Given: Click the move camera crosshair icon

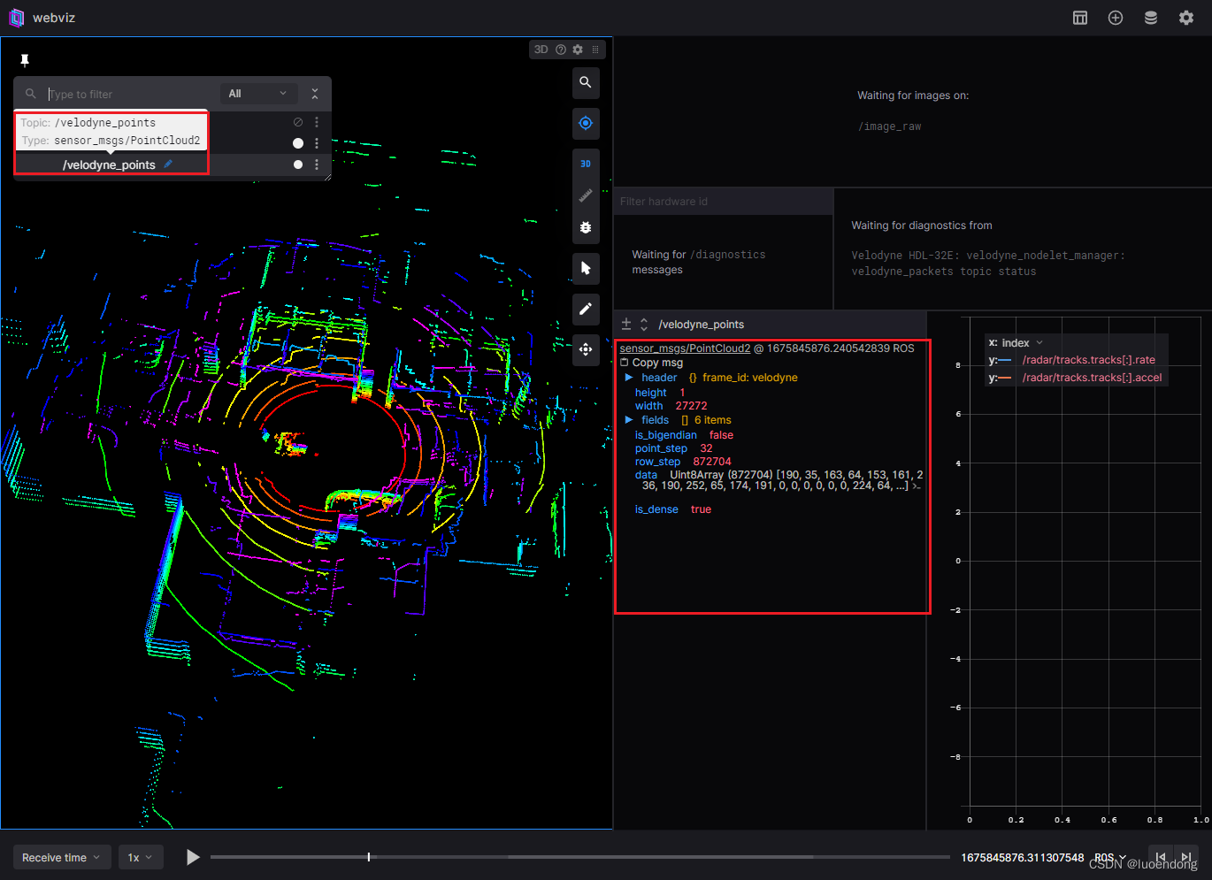Looking at the screenshot, I should (x=586, y=349).
